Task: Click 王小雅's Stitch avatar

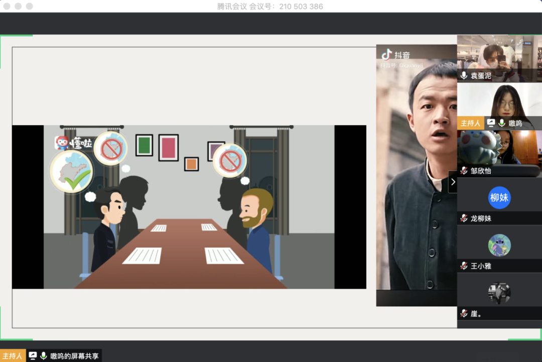Action: click(499, 245)
